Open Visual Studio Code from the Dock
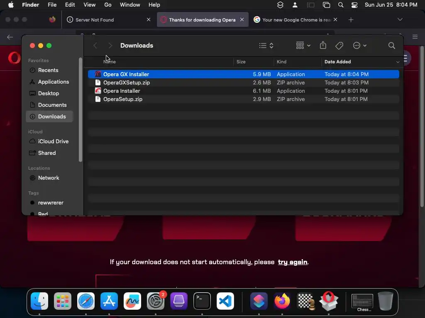Viewport: 425px width, 318px height. click(225, 301)
